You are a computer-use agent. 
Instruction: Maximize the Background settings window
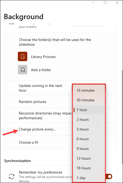click(x=105, y=3)
